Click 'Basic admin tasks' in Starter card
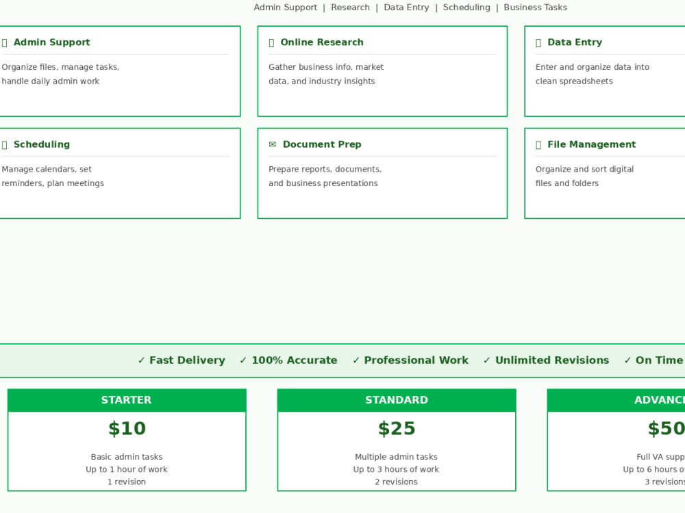Image resolution: width=685 pixels, height=513 pixels. 127,457
